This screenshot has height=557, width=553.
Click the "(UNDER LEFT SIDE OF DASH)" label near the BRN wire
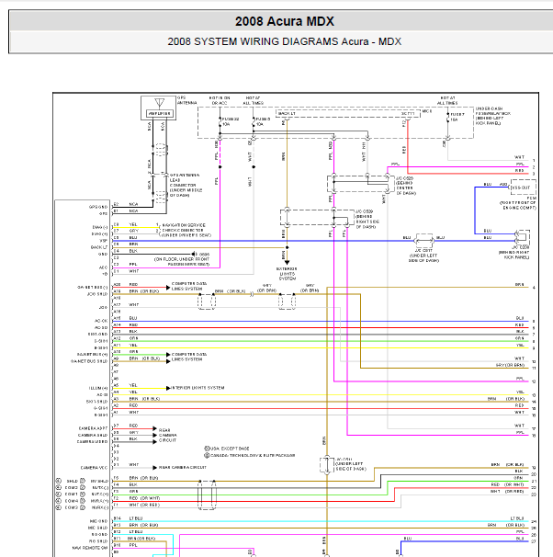point(349,466)
